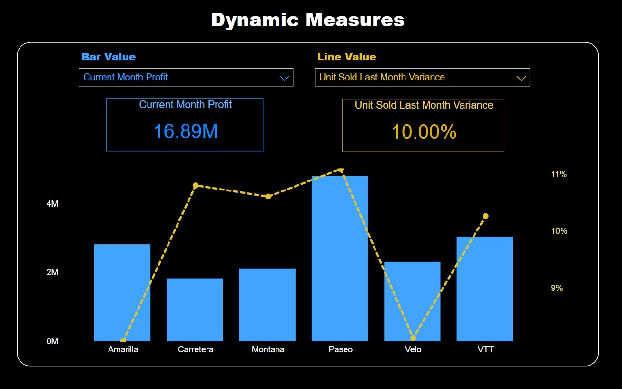This screenshot has height=389, width=622.
Task: Click the Montana line data point marker
Action: [268, 197]
